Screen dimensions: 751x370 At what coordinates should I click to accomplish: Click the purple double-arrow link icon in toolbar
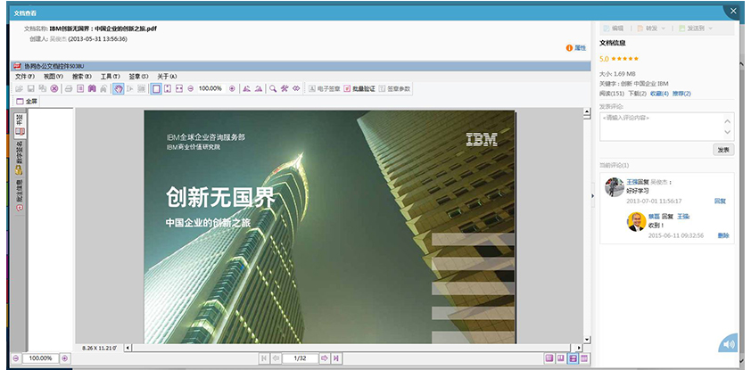coord(296,88)
